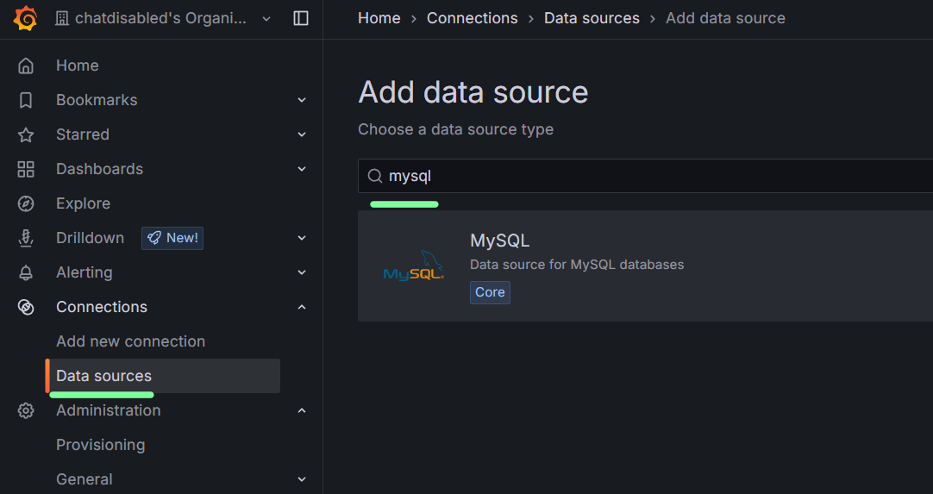Open Administration menu item

click(x=109, y=410)
